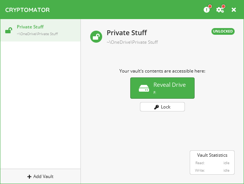The width and height of the screenshot is (244, 184).
Task: Close the Cryptomator window
Action: tap(234, 10)
